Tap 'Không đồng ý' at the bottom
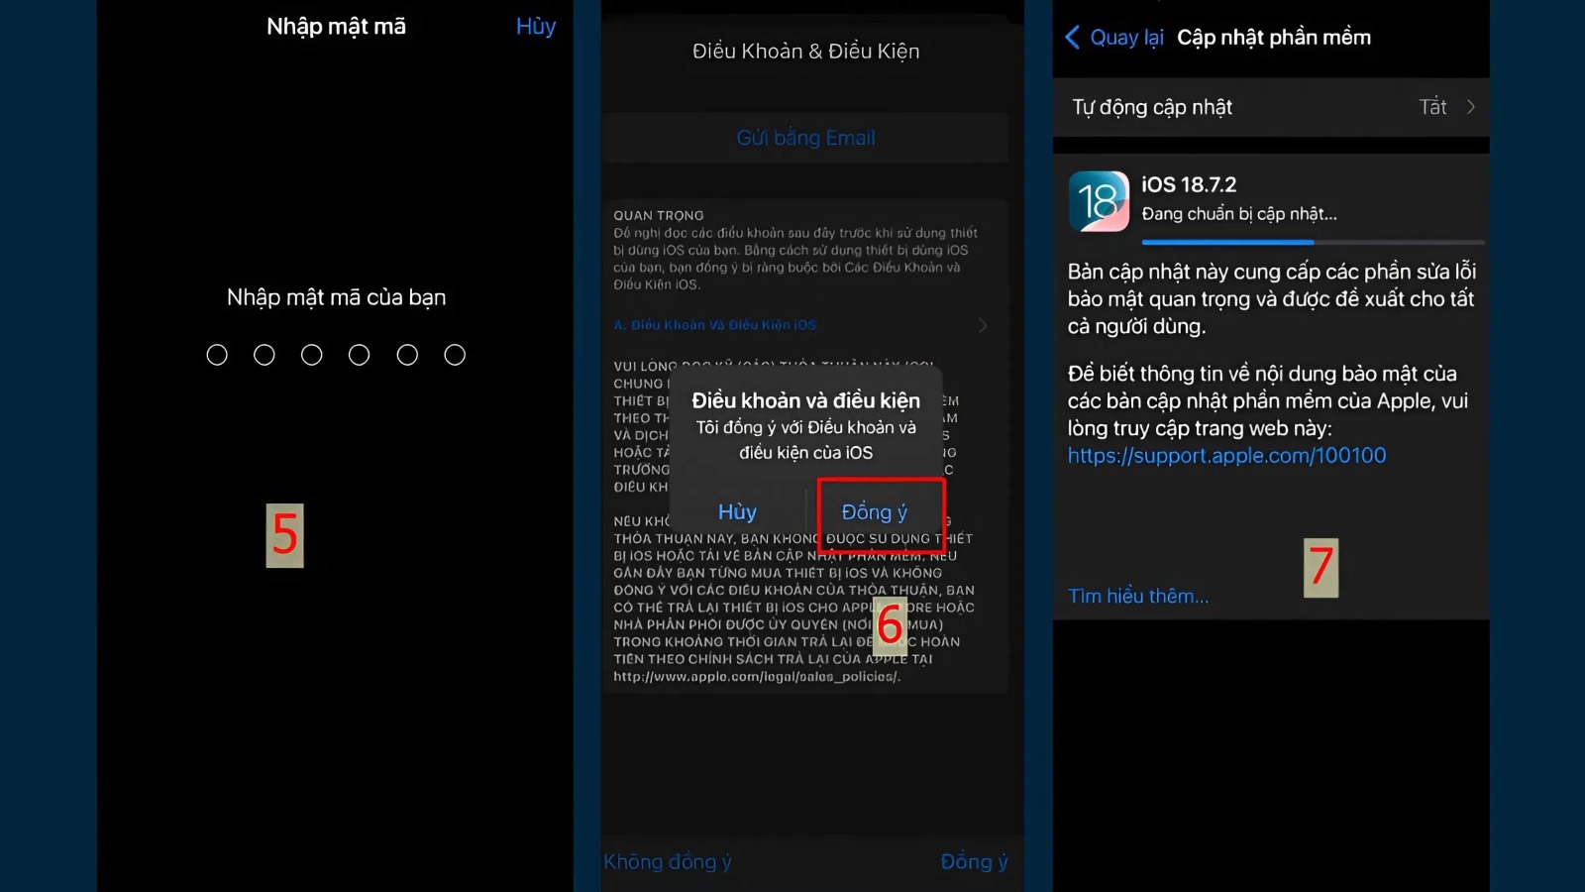 pyautogui.click(x=668, y=861)
